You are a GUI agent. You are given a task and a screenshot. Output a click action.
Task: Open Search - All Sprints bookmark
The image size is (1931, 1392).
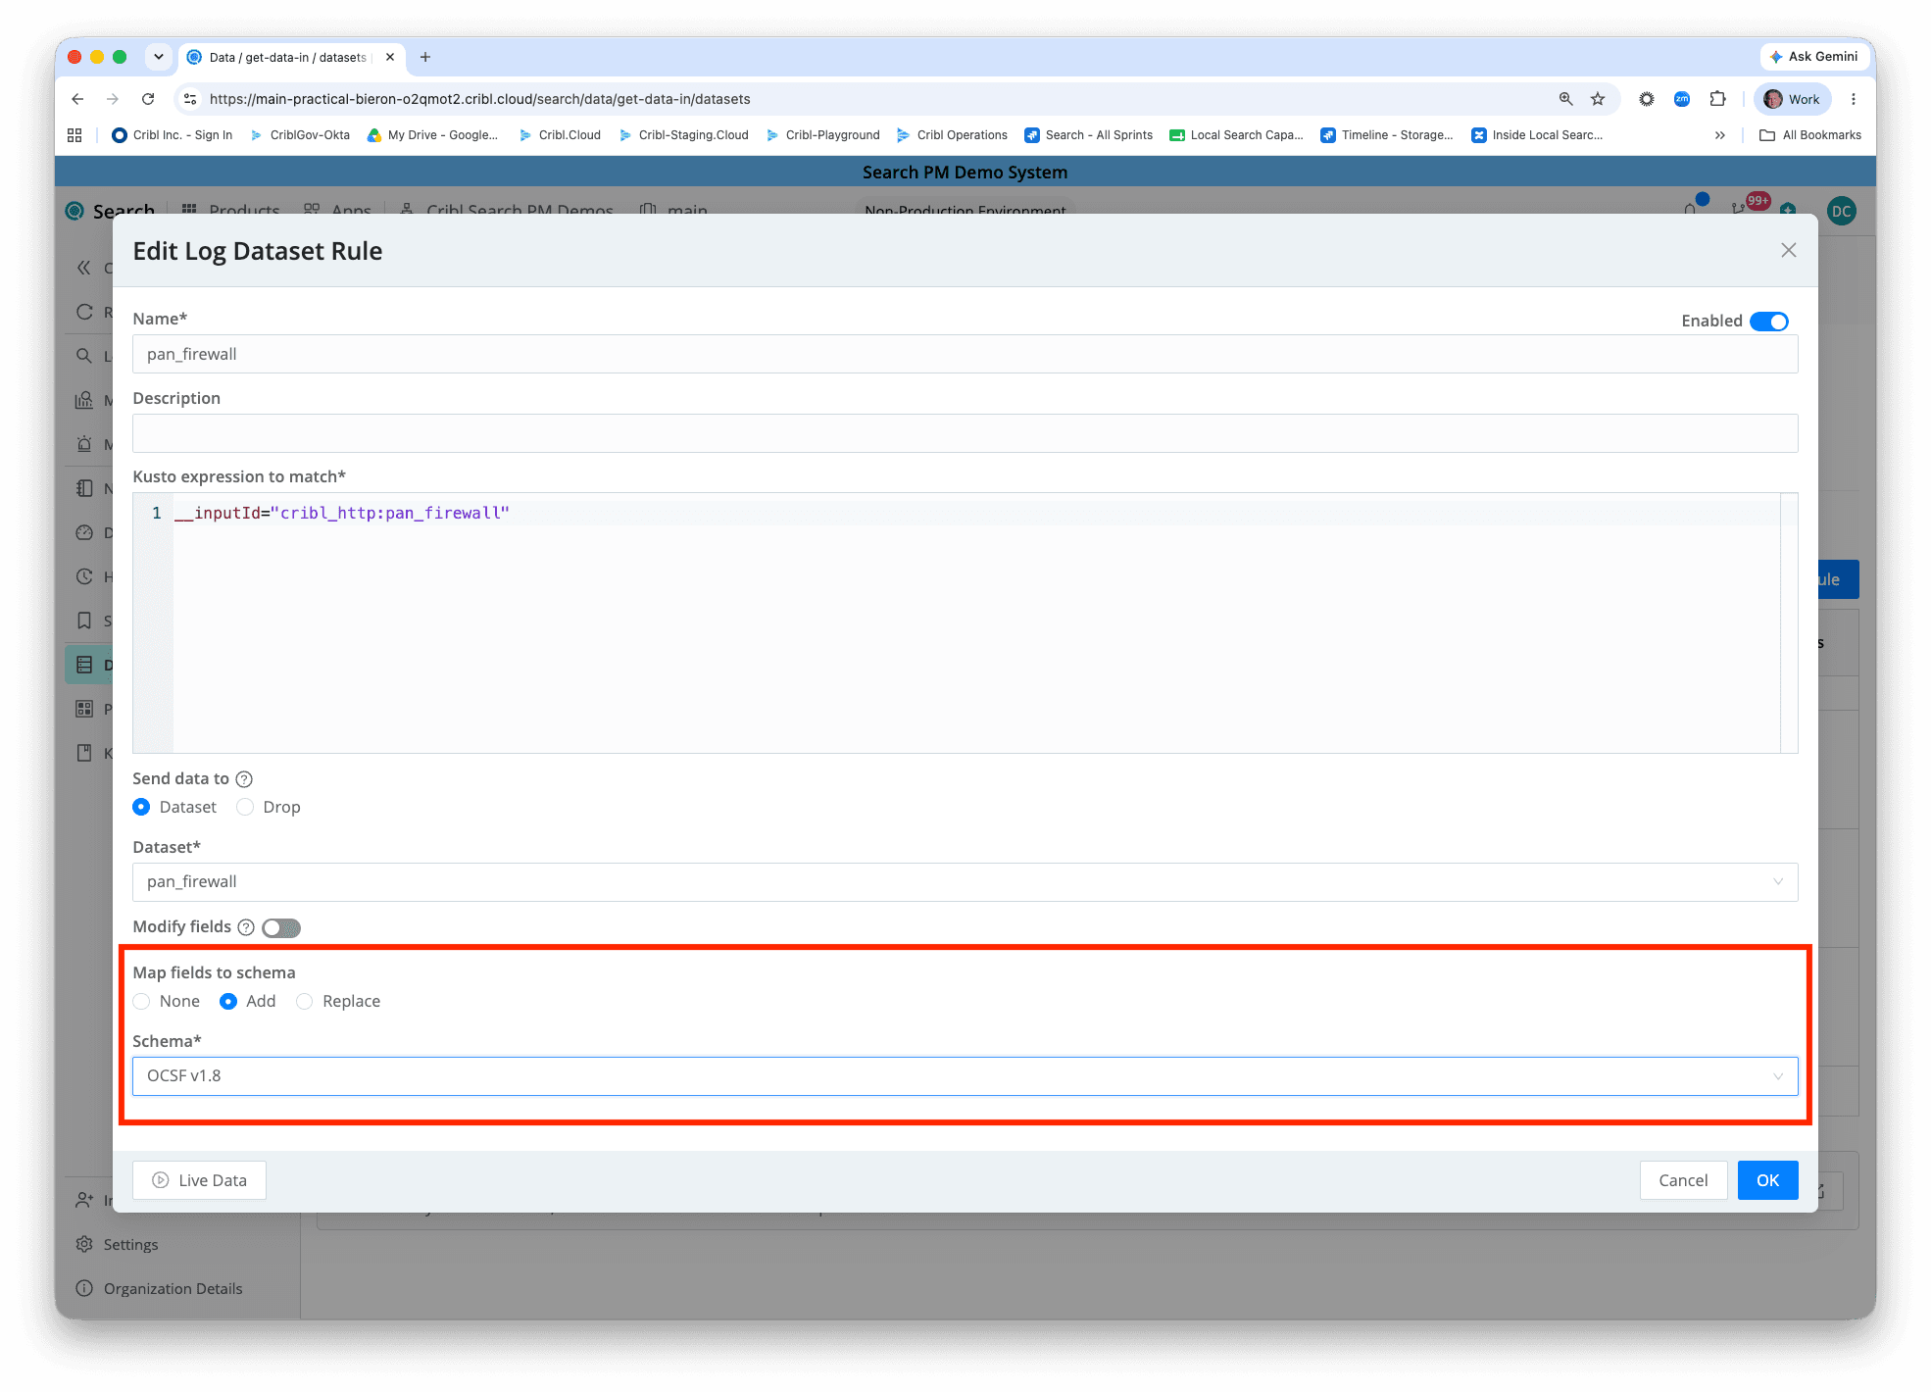coord(1089,135)
